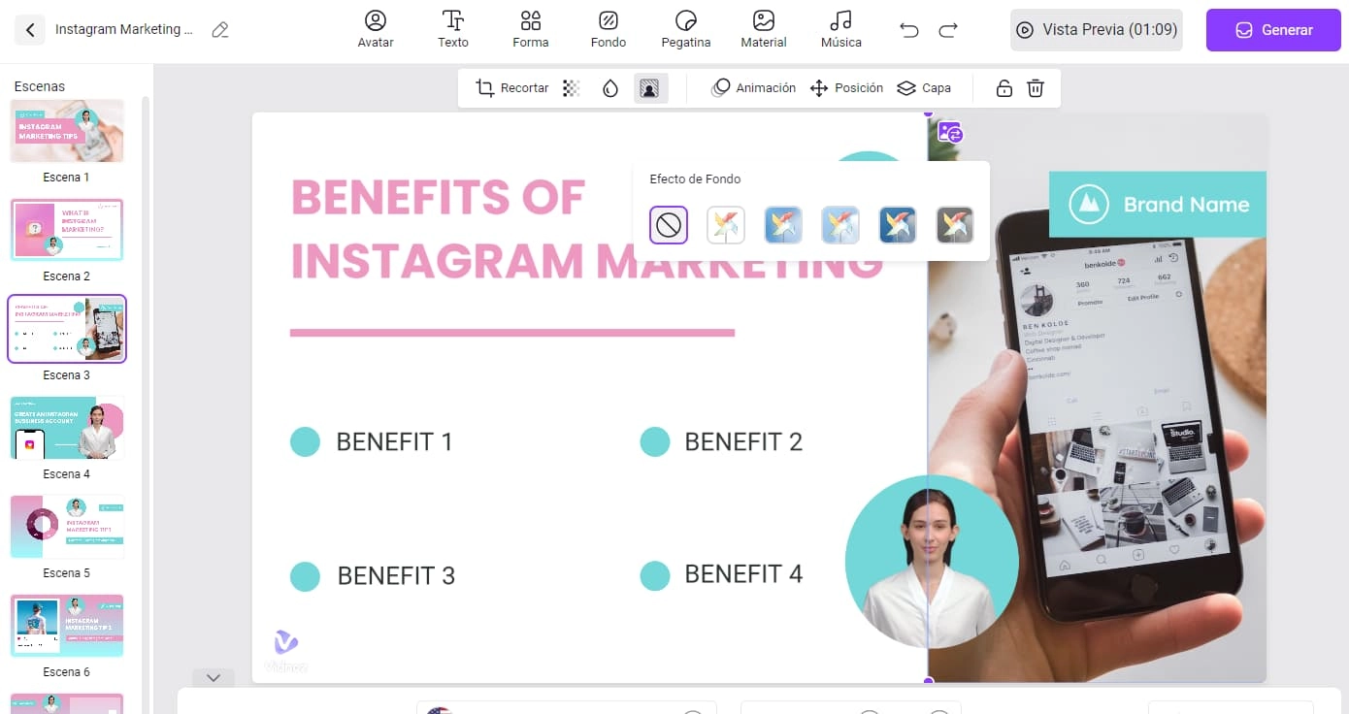Choose the dark blue pinwheel effect
Screen dimensions: 1349x714
[898, 225]
